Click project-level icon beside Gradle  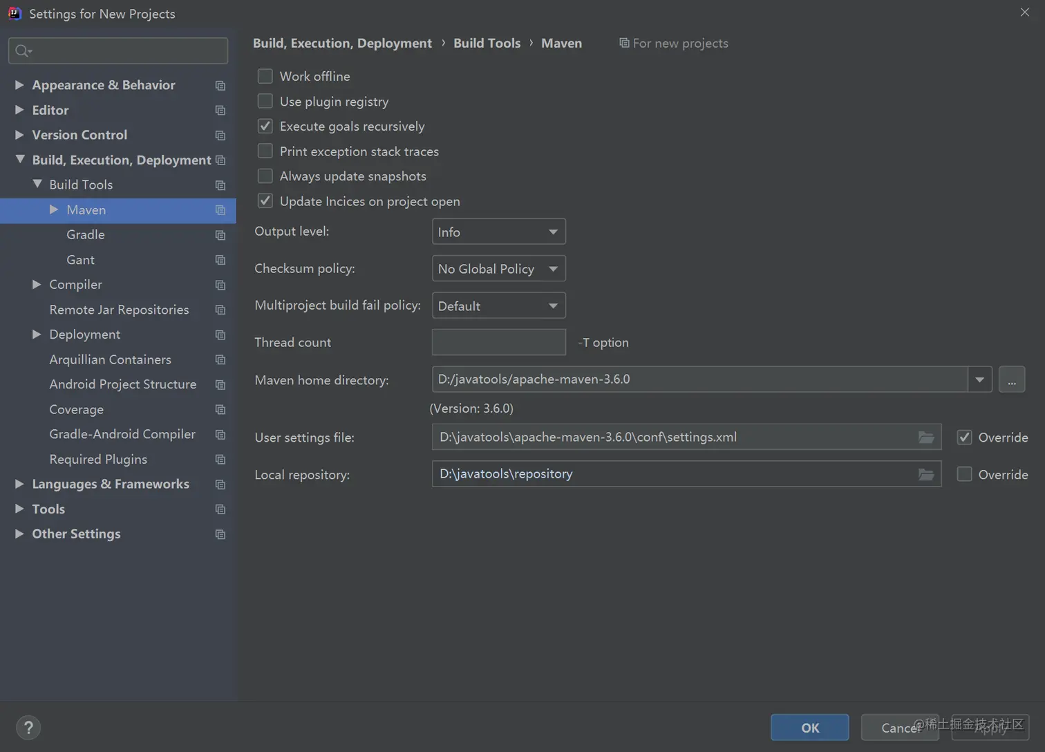(220, 235)
